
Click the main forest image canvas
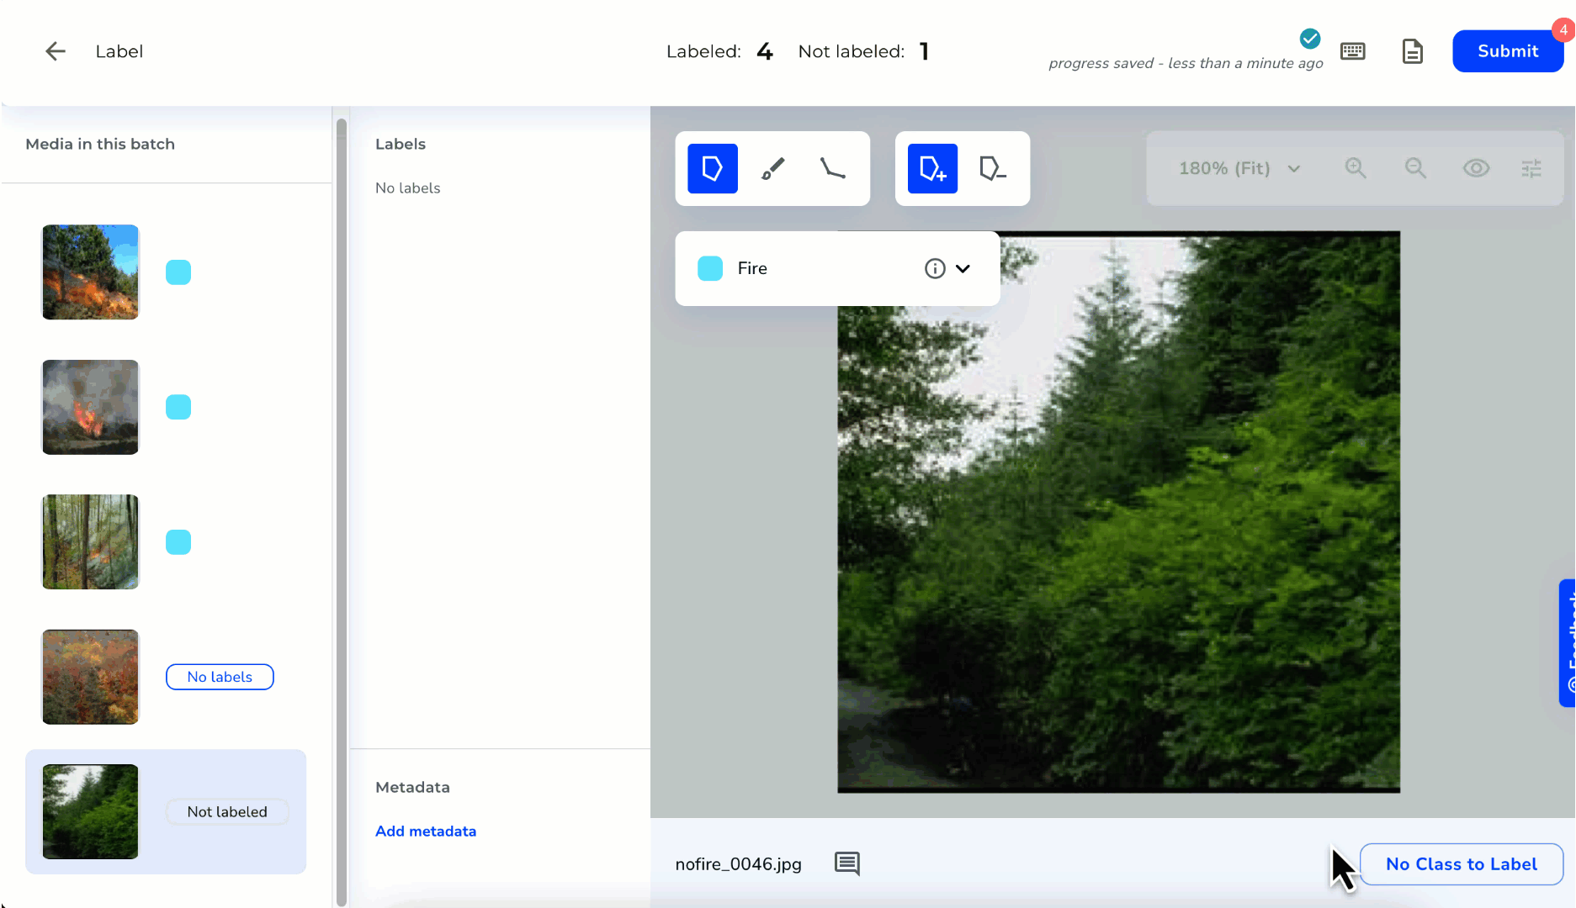[x=1118, y=512]
